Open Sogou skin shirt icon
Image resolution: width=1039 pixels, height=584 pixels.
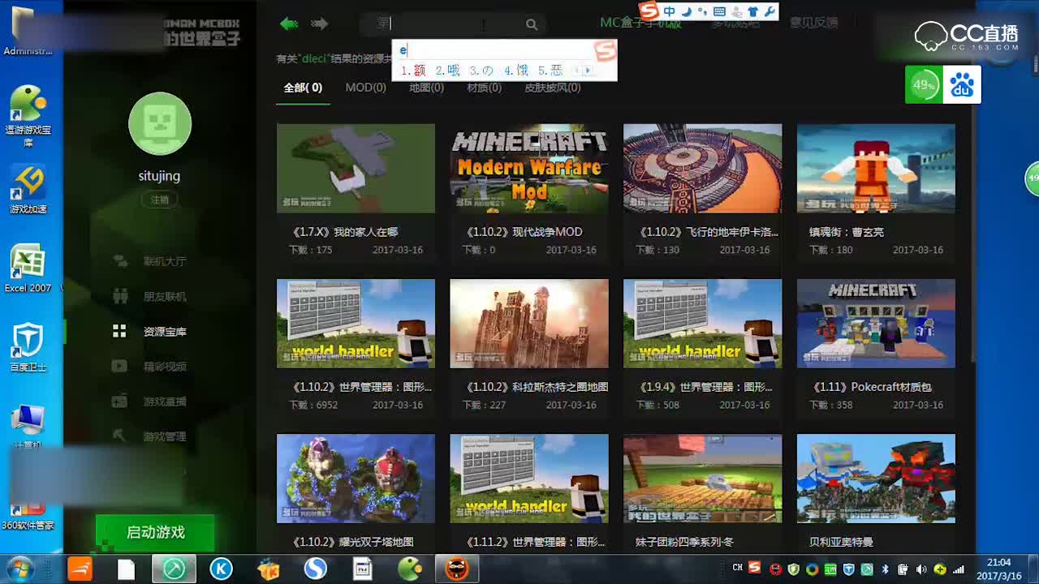click(x=752, y=11)
